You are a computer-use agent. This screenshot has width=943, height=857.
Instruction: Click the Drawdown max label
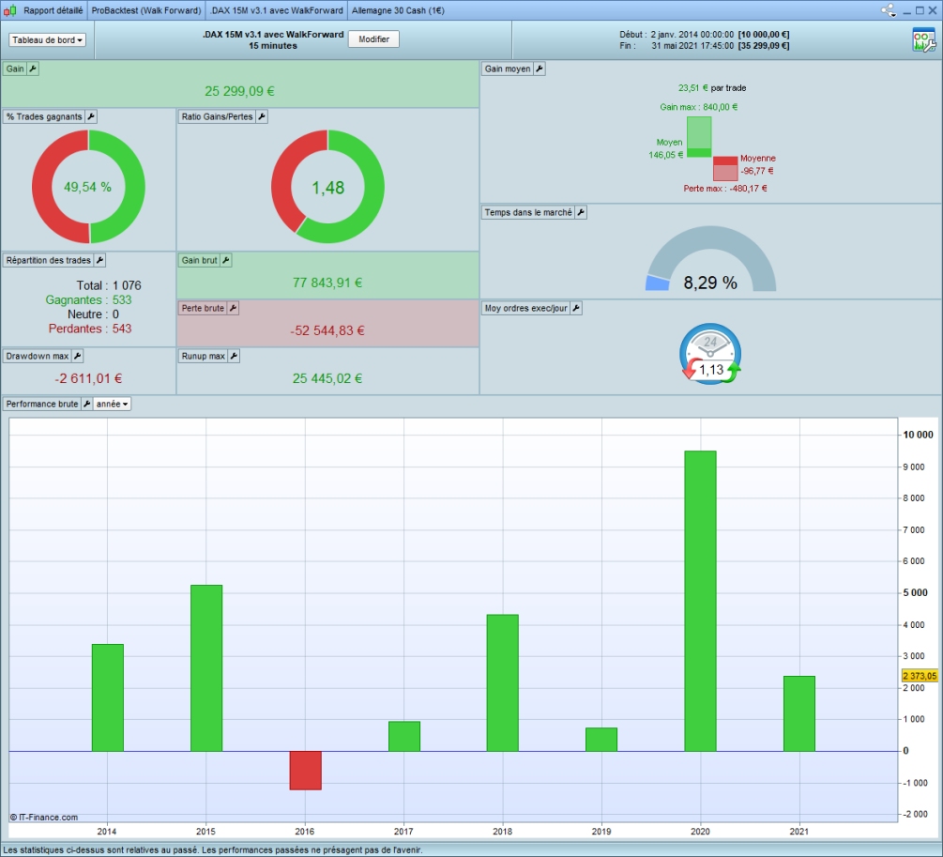[x=38, y=357]
